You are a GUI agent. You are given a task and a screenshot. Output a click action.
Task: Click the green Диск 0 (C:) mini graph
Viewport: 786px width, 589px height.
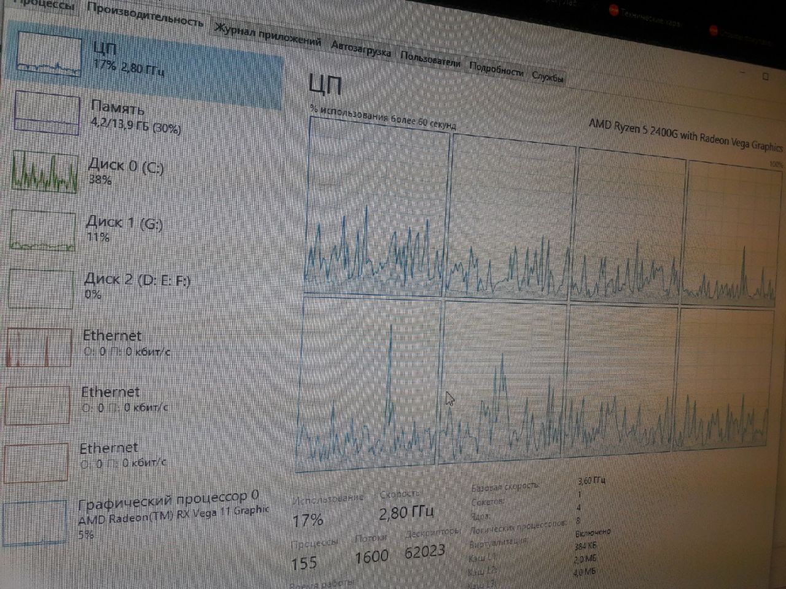point(44,171)
